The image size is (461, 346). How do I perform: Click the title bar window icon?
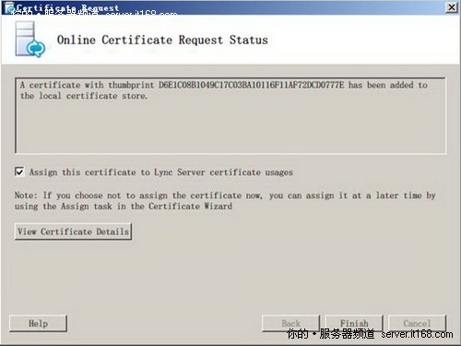(x=9, y=8)
